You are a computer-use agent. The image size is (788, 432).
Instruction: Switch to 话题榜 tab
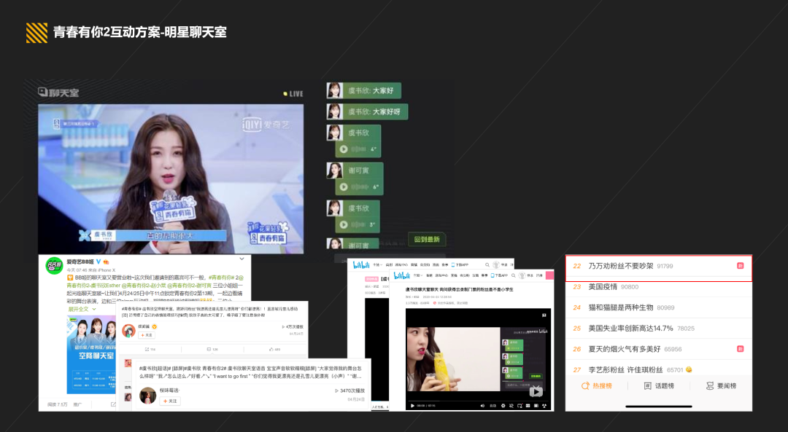click(659, 386)
